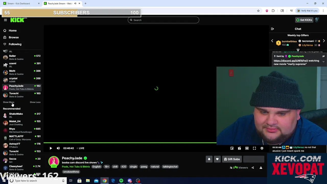Open Malek_04 recommended channel
Viewport: 327px width, 184px height.
[x=22, y=123]
